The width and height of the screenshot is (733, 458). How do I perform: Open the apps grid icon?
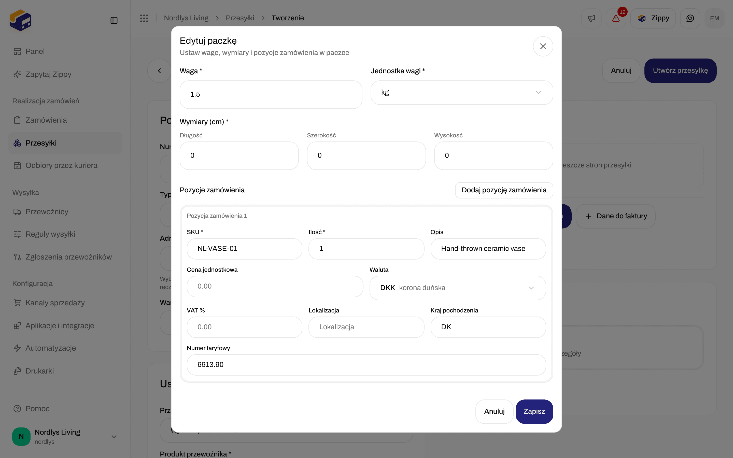click(144, 18)
